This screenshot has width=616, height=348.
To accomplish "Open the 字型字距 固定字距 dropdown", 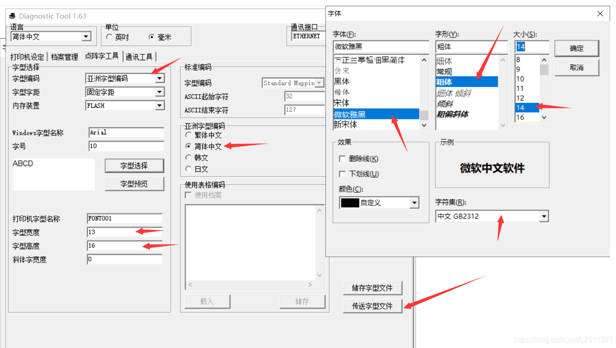I will coord(159,92).
